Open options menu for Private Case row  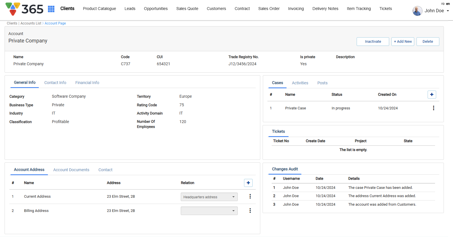(x=433, y=108)
